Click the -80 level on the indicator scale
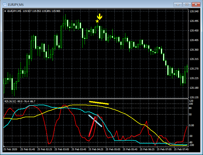This screenshot has width=203, height=155. pyautogui.click(x=191, y=142)
